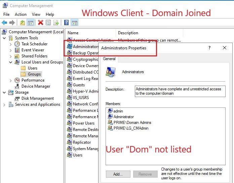Click the System Tools wrench icon
This screenshot has width=234, height=183.
(11, 38)
